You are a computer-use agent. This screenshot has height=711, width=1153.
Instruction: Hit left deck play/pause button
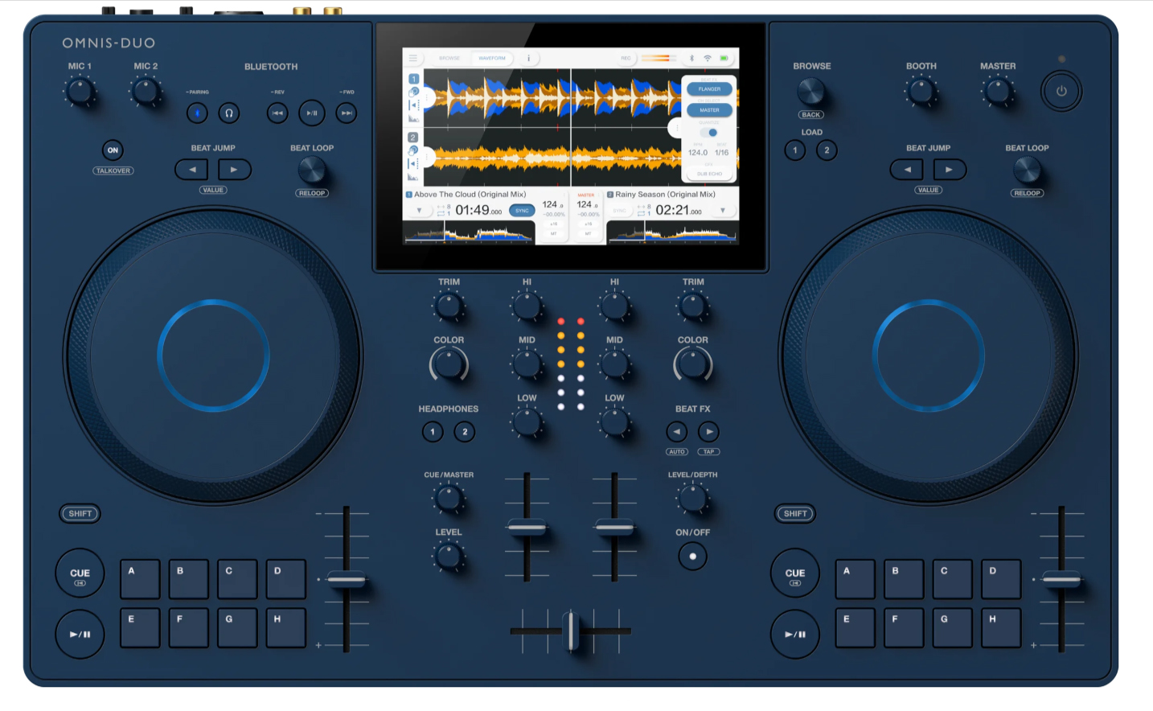pos(80,634)
